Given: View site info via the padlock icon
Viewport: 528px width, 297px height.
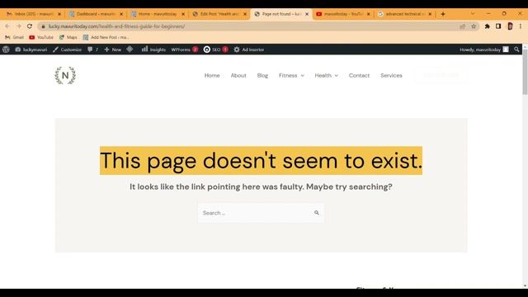Looking at the screenshot, I should tap(43, 26).
